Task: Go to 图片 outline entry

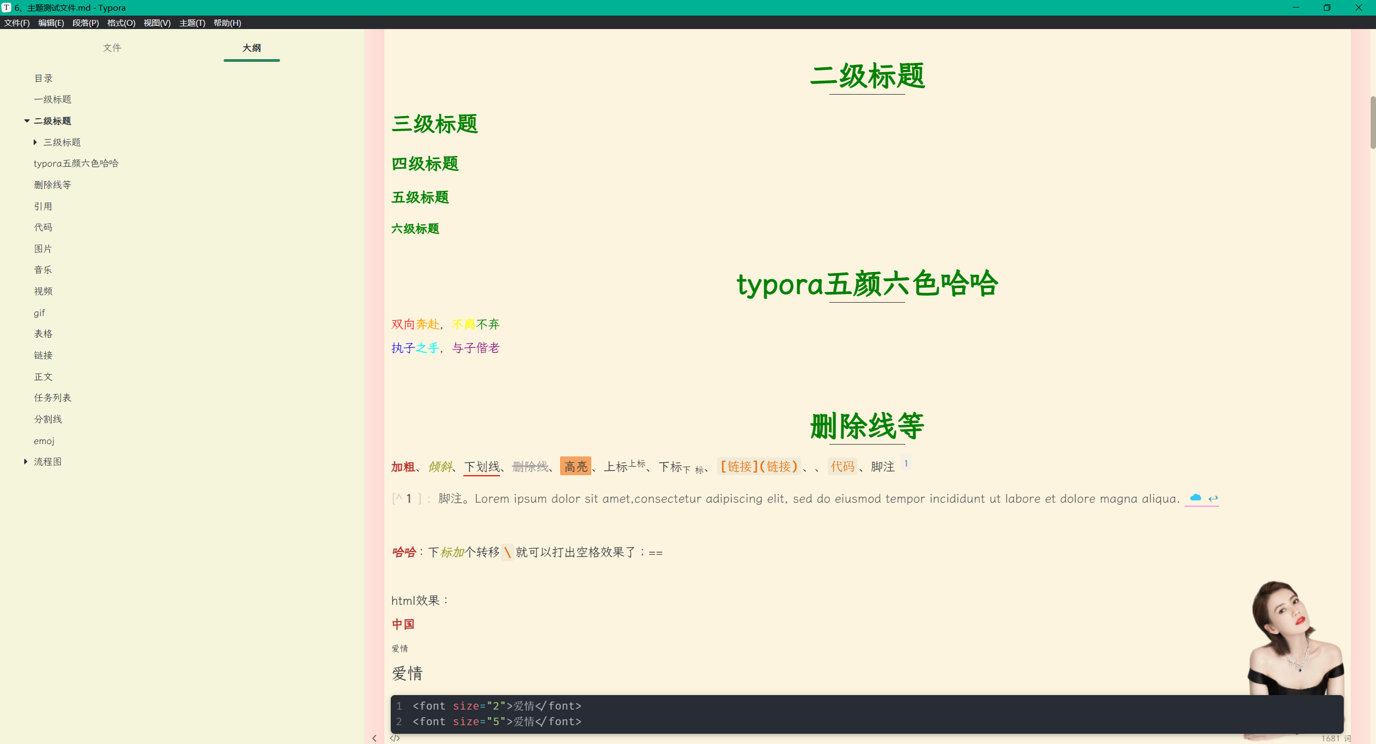Action: click(44, 249)
